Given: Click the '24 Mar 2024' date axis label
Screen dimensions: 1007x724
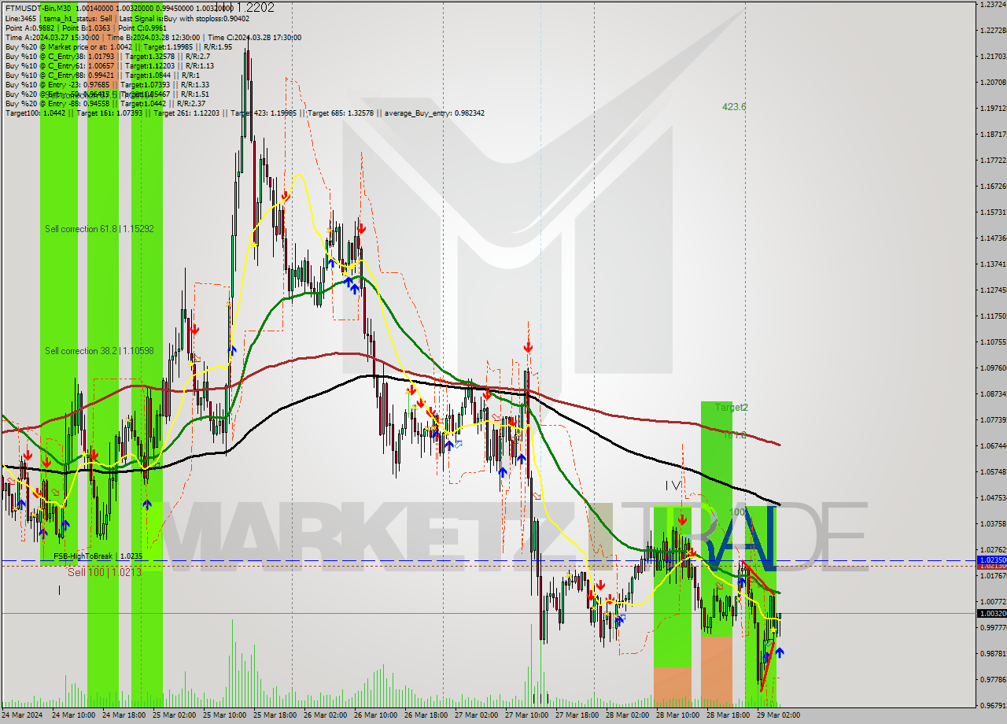Looking at the screenshot, I should click(x=22, y=715).
